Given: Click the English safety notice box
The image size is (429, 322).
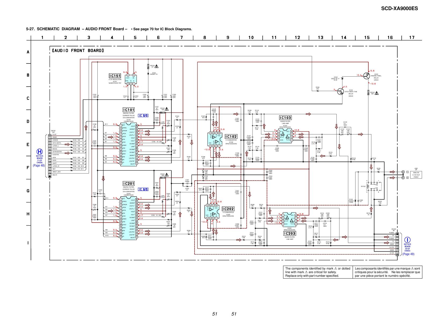Looking at the screenshot, I should click(x=318, y=272).
